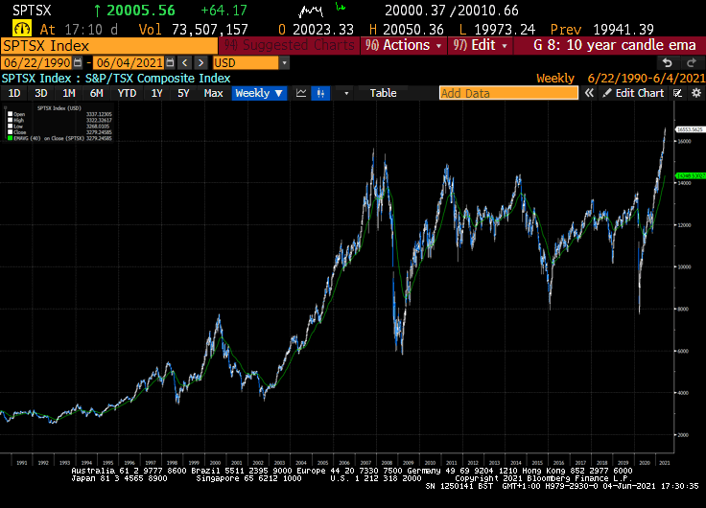Open the Edit menu
Image resolution: width=706 pixels, height=508 pixels.
(481, 45)
